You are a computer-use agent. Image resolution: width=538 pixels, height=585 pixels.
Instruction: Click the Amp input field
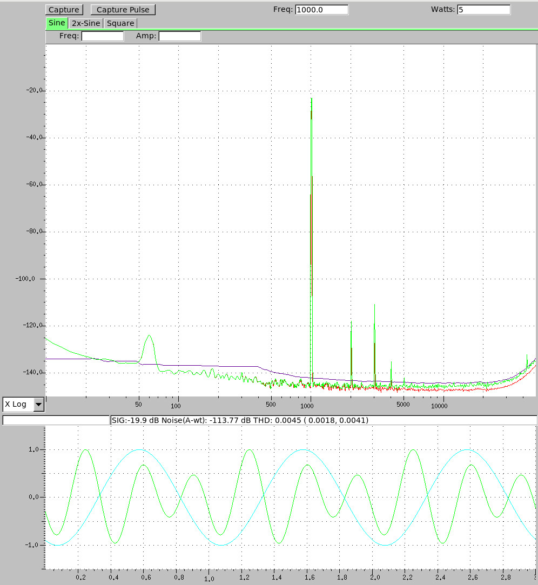pyautogui.click(x=180, y=36)
